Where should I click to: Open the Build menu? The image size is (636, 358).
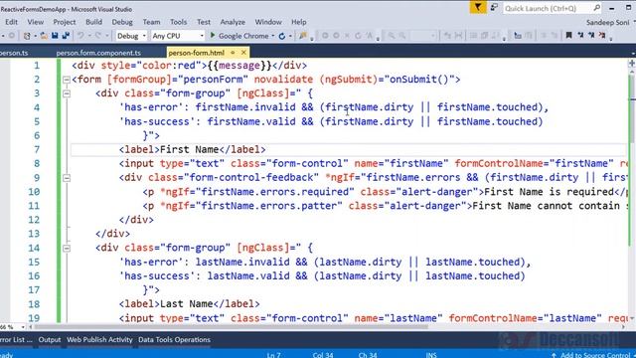click(93, 22)
